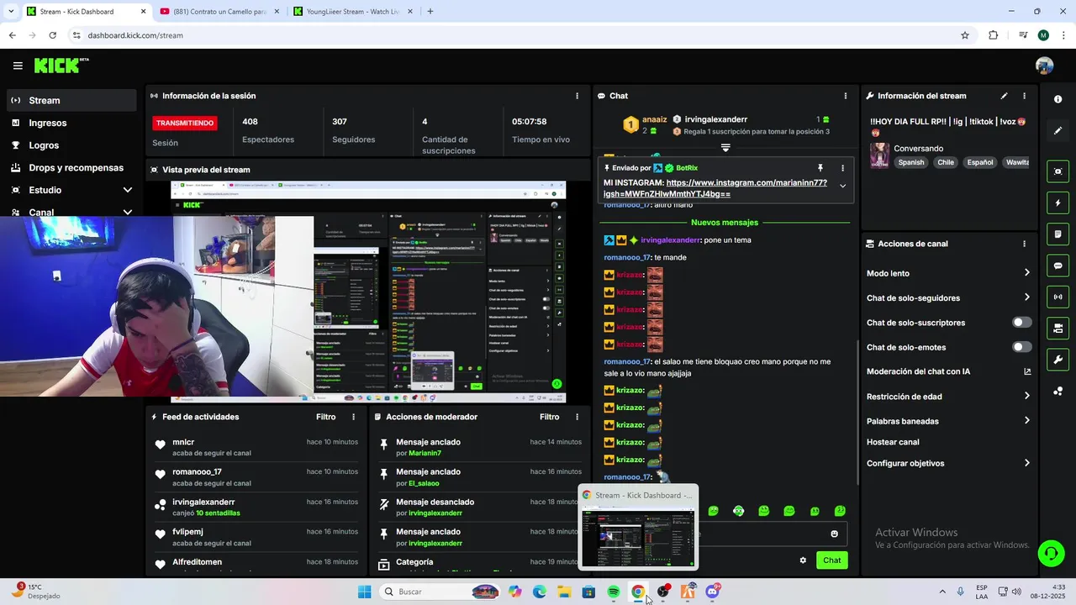
Task: Bookmark this page with the star icon
Action: (965, 35)
